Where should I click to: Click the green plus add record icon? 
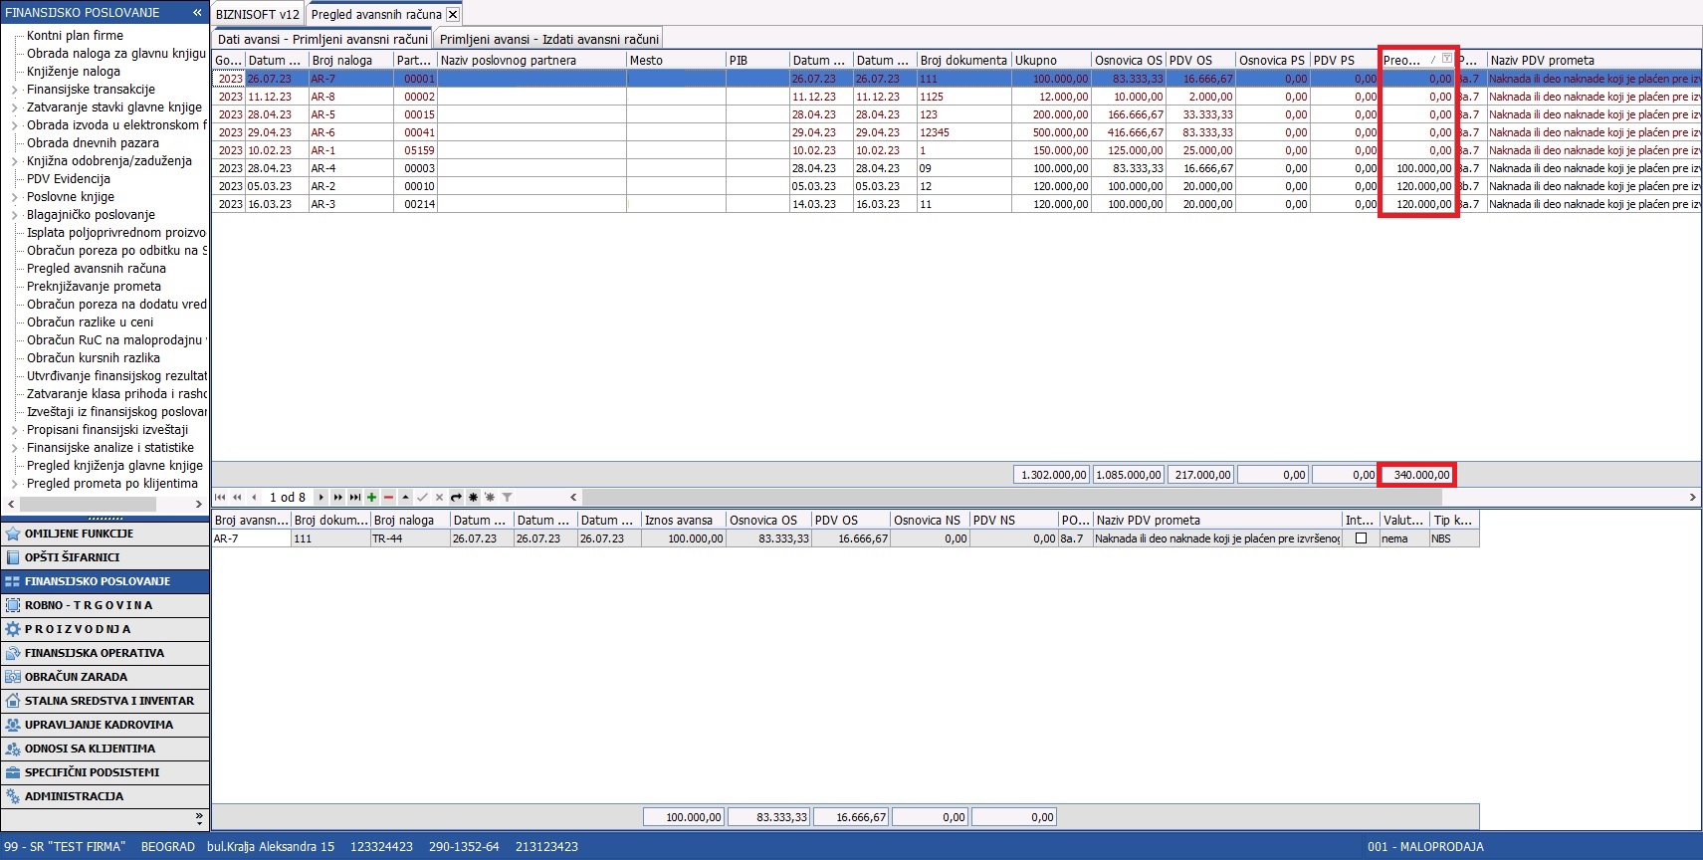coord(371,497)
